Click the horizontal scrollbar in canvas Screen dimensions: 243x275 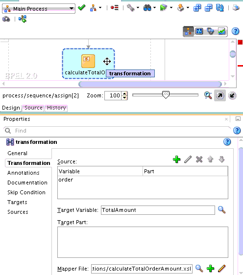150,84
